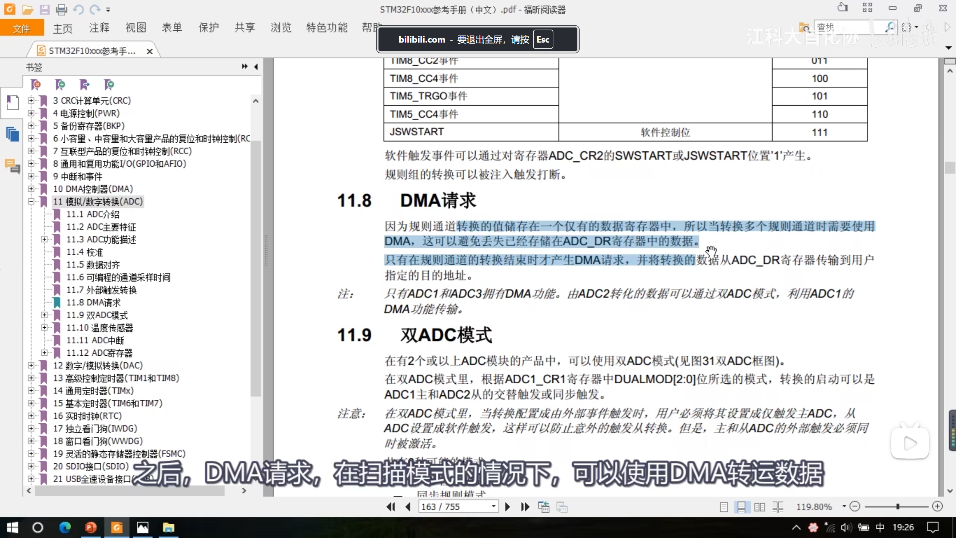This screenshot has width=956, height=538.
Task: Enable facing pages view mode
Action: click(x=760, y=507)
